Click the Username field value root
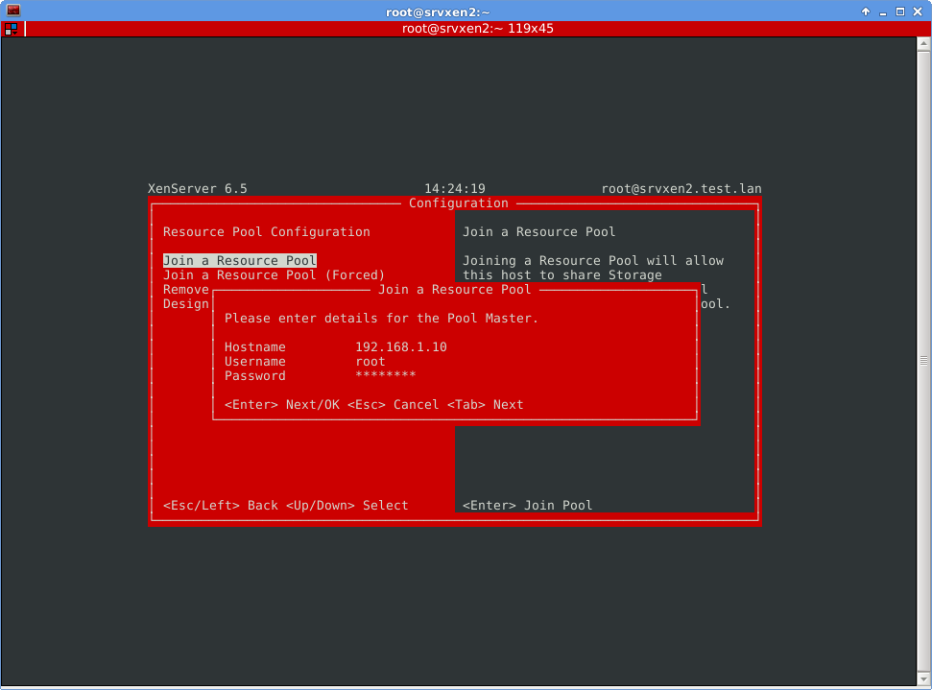932x690 pixels. pos(370,362)
